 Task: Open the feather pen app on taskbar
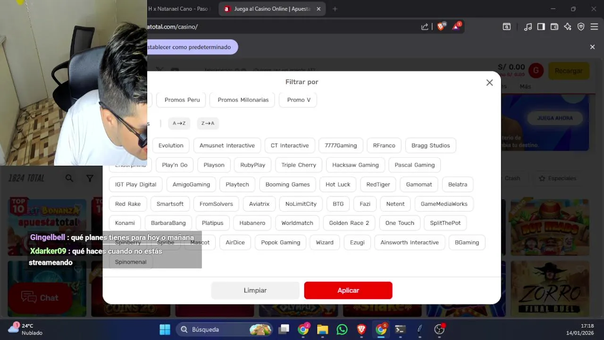pyautogui.click(x=419, y=329)
